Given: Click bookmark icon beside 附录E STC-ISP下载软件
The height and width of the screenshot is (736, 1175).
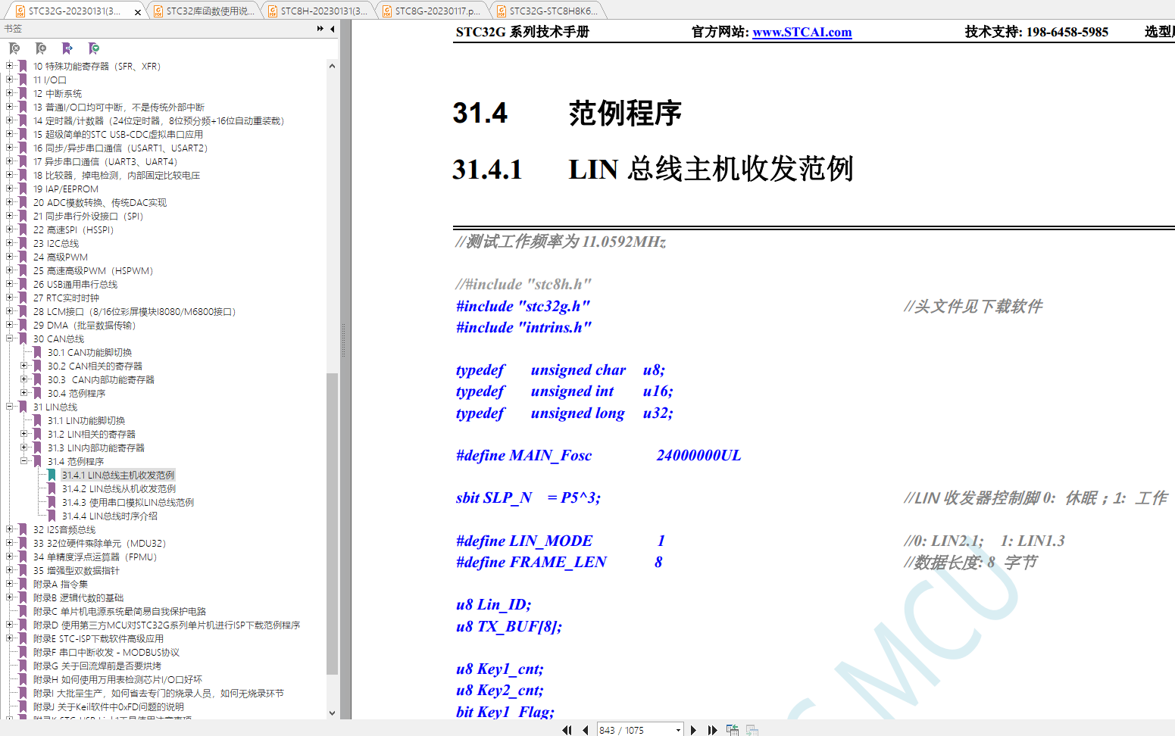Looking at the screenshot, I should pos(23,638).
